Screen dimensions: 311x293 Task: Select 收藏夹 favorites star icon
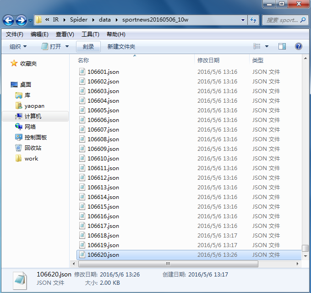pos(14,63)
